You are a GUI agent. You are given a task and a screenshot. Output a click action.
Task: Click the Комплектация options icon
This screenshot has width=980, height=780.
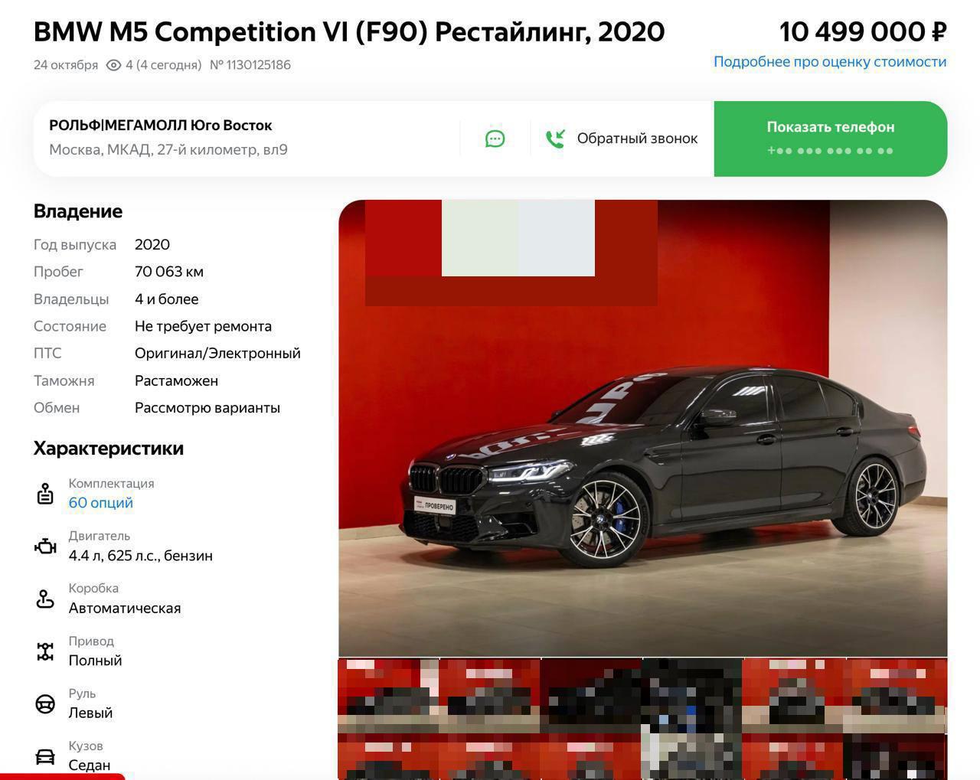(x=45, y=494)
